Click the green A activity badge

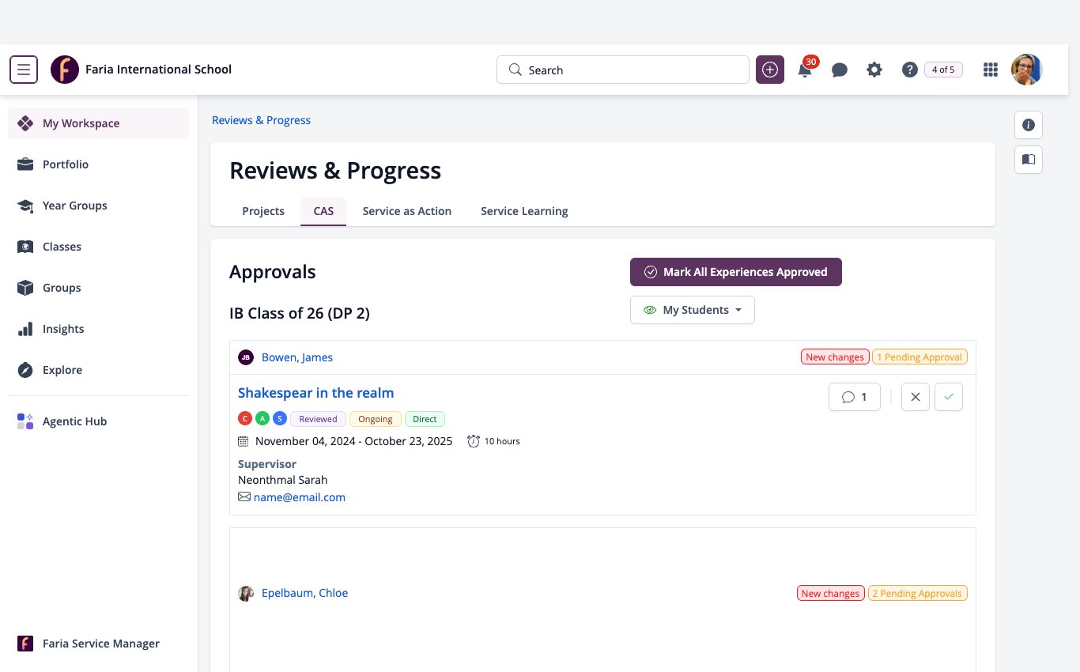coord(262,419)
